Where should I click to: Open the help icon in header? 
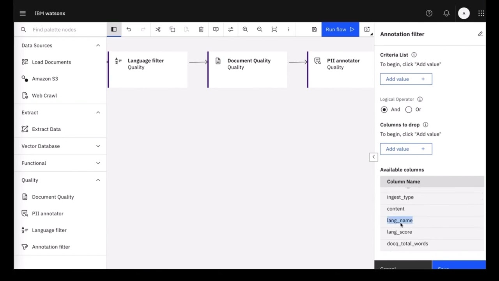pos(429,13)
